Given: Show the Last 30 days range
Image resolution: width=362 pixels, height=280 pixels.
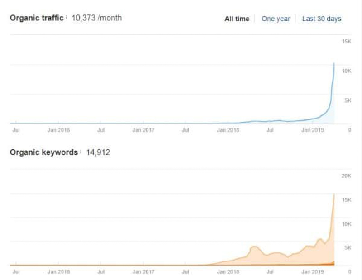Looking at the screenshot, I should [321, 19].
